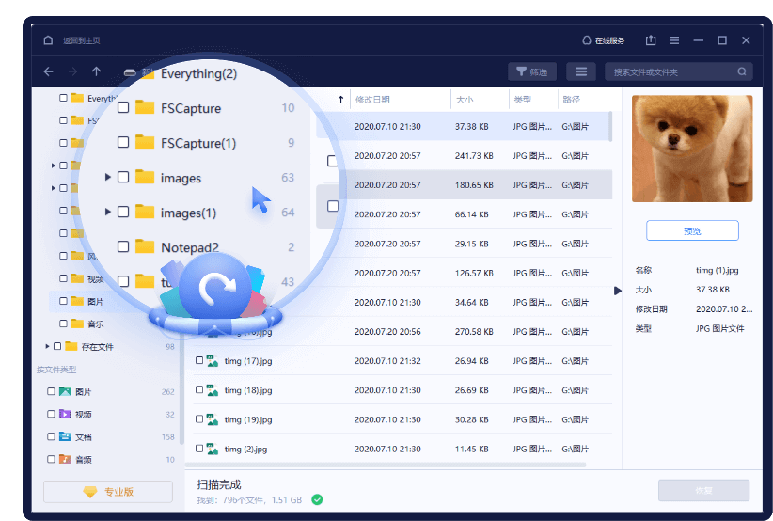Click the up arrow navigation icon
Screen dimensions: 773x521
pos(96,71)
